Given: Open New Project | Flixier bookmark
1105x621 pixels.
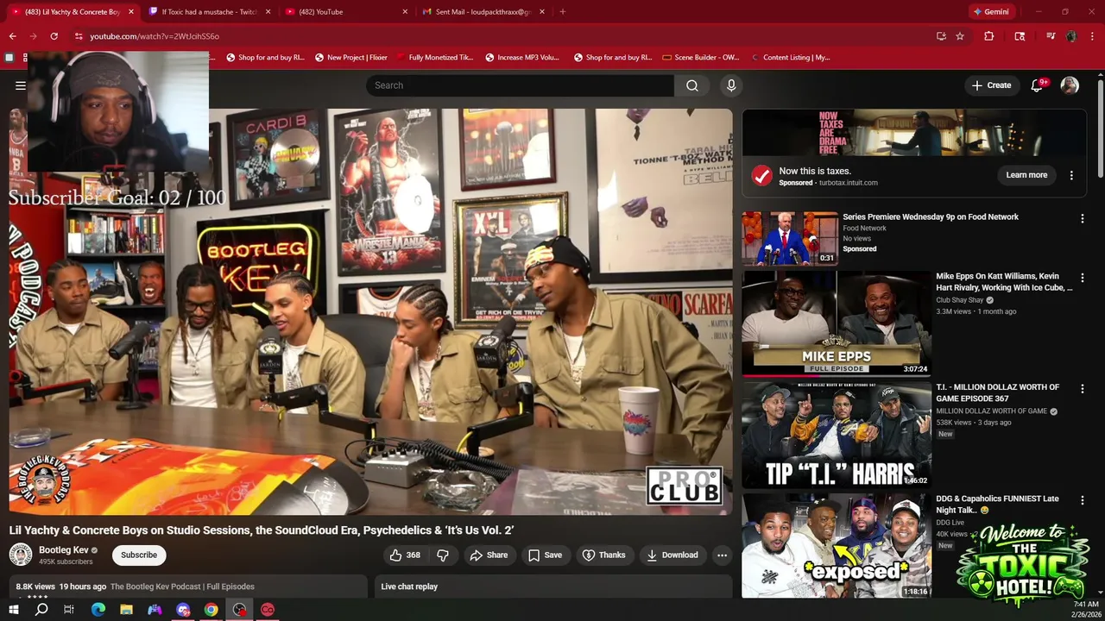Looking at the screenshot, I should pos(350,58).
